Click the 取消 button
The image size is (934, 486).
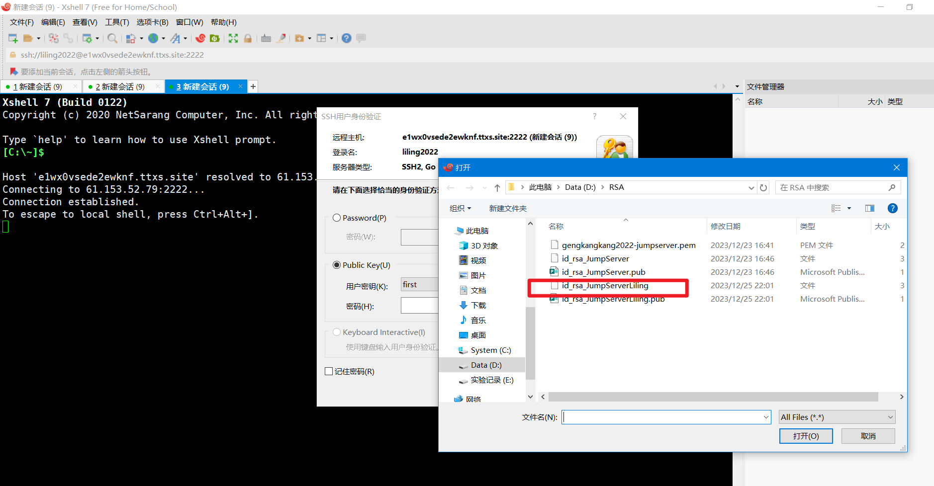[868, 436]
